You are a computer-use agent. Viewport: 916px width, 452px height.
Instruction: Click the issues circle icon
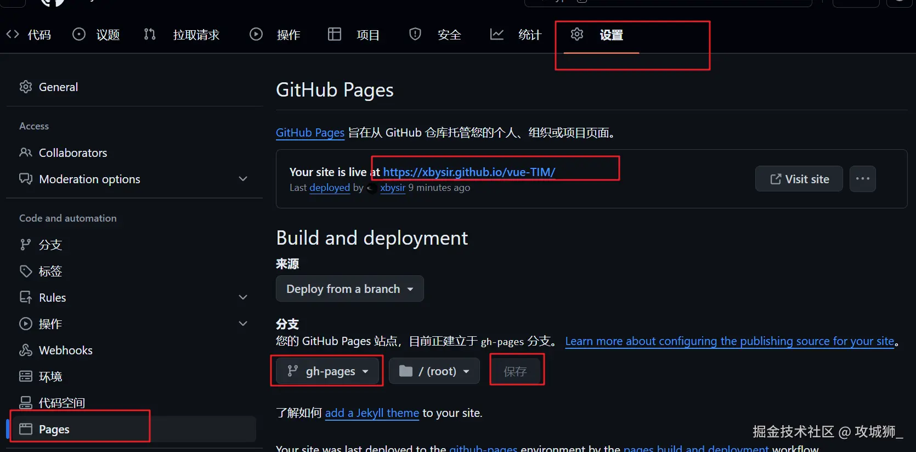point(79,35)
